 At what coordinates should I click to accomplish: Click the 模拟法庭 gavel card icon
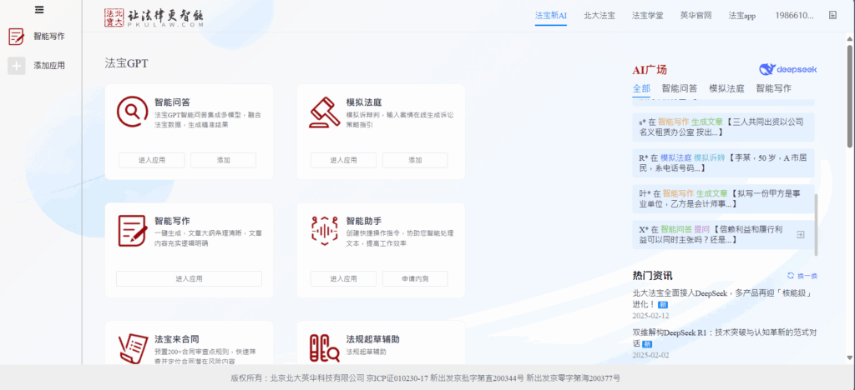(x=325, y=112)
